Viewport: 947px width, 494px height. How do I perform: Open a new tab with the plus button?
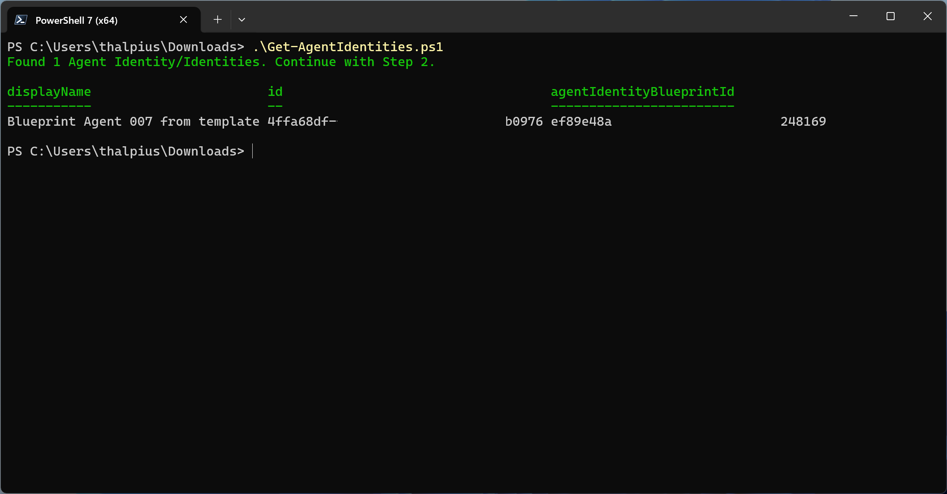pyautogui.click(x=218, y=19)
